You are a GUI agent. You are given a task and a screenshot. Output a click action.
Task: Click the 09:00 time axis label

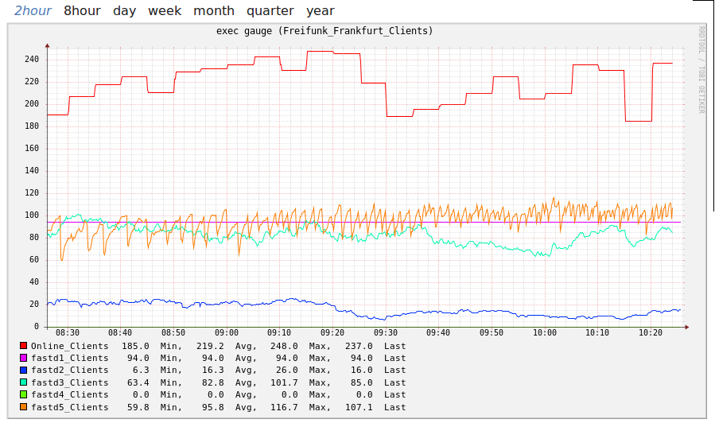coord(227,333)
